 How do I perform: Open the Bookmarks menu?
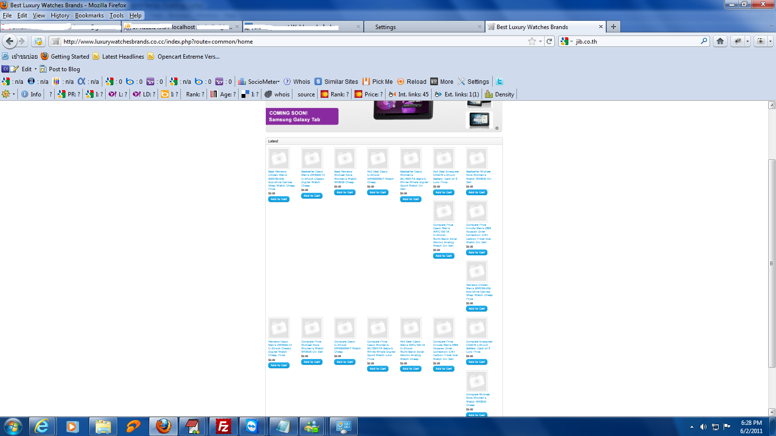[x=89, y=16]
